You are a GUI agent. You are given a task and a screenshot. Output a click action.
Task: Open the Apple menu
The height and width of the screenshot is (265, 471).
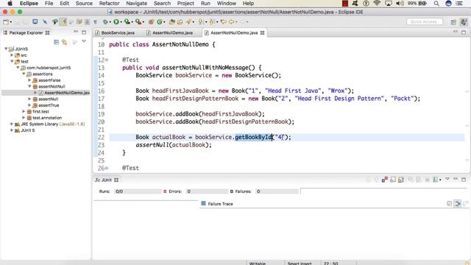(x=10, y=3)
